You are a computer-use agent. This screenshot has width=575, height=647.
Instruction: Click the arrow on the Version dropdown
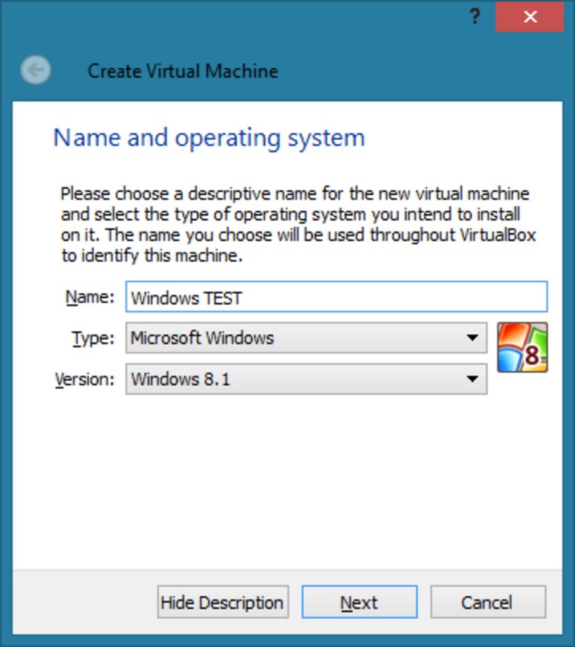[472, 379]
